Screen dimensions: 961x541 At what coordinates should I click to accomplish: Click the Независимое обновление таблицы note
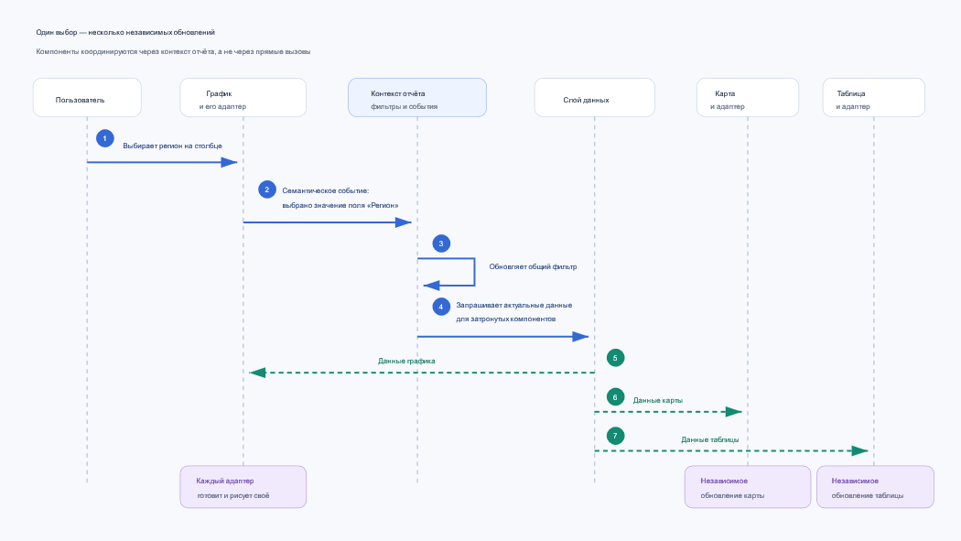click(x=875, y=487)
